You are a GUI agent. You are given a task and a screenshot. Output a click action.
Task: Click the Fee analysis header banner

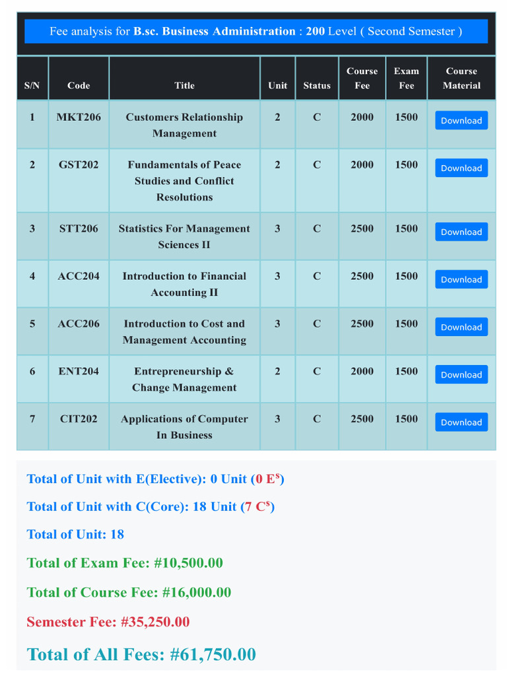[x=256, y=31]
